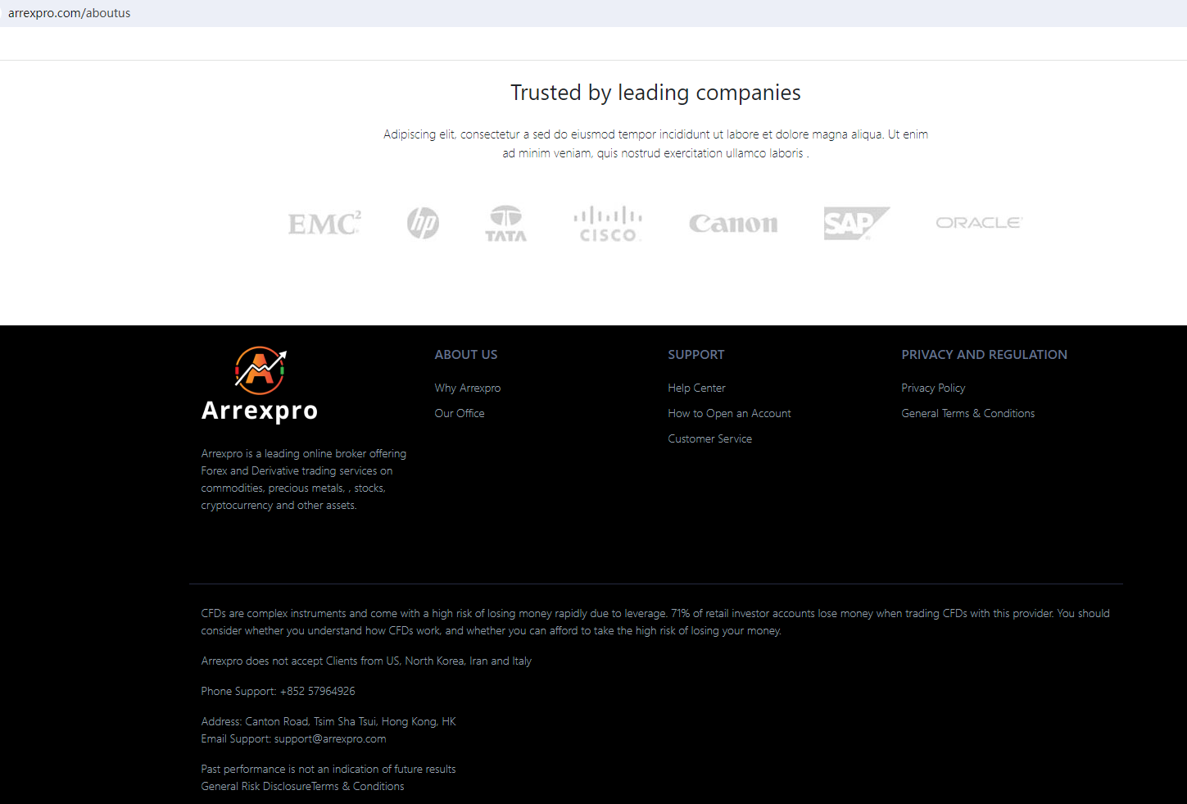Click the 'Arrexpro is a leading online broker' description

[x=304, y=479]
